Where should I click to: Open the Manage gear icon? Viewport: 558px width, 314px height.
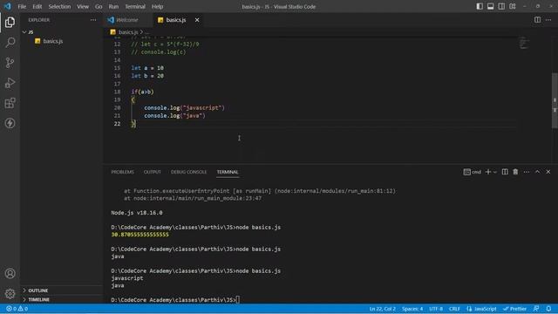pos(10,294)
